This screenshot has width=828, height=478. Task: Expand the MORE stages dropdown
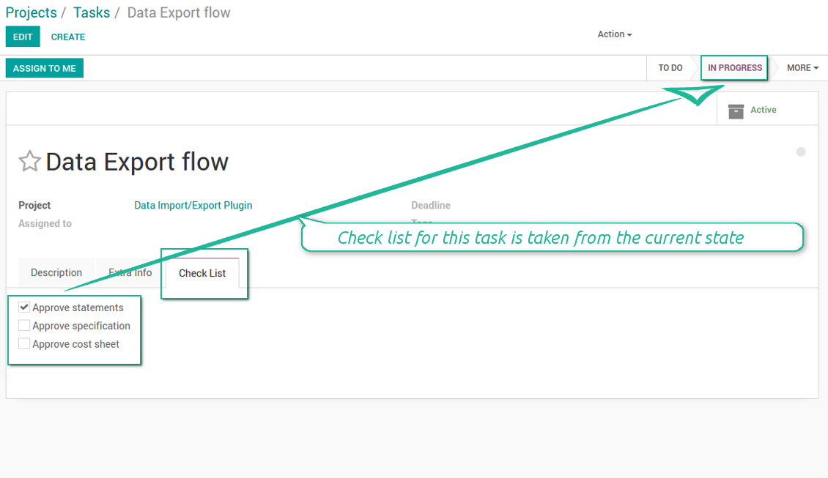click(x=802, y=68)
